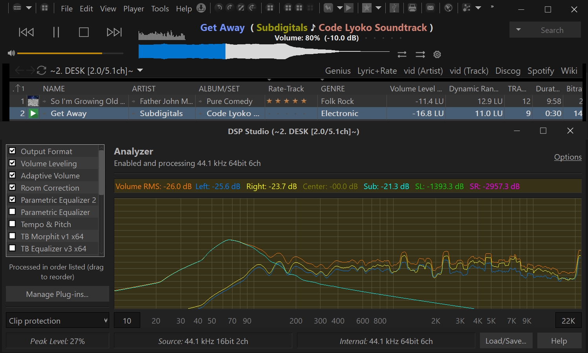Enable the TB Equalizer v3 x64 checkbox
The image size is (588, 353).
tap(12, 248)
